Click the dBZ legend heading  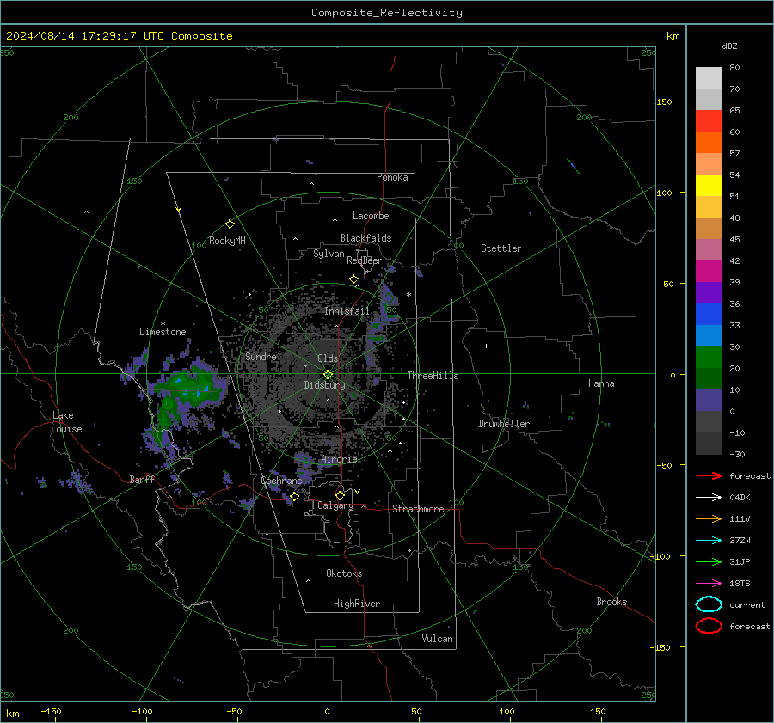[x=729, y=46]
